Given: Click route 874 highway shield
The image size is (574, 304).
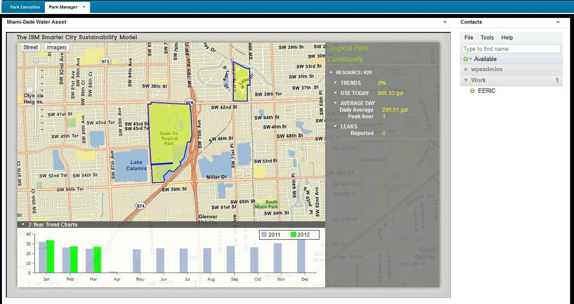Looking at the screenshot, I should click(140, 205).
